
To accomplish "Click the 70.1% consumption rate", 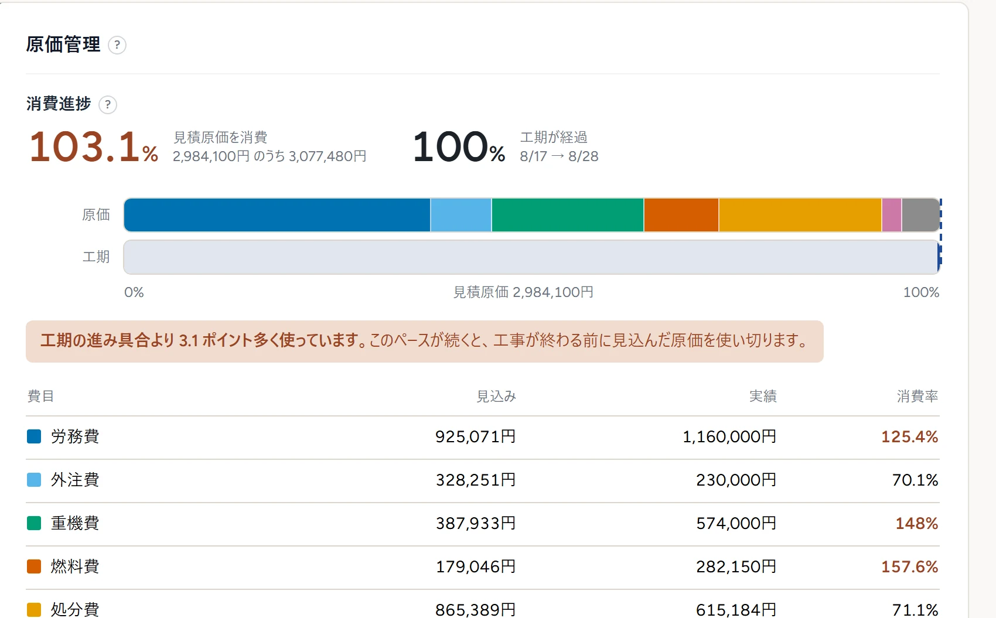I will (915, 480).
